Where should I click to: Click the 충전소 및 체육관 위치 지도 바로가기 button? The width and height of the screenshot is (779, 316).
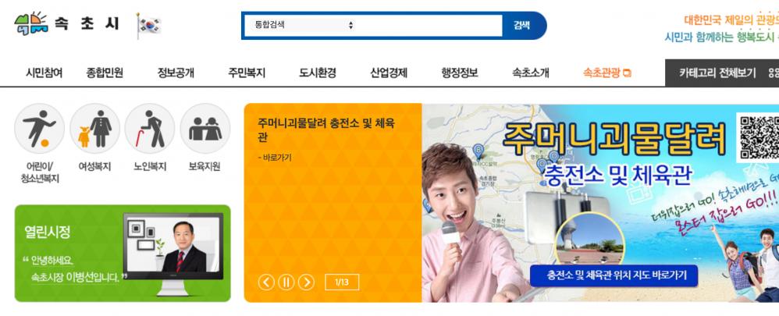tap(614, 275)
